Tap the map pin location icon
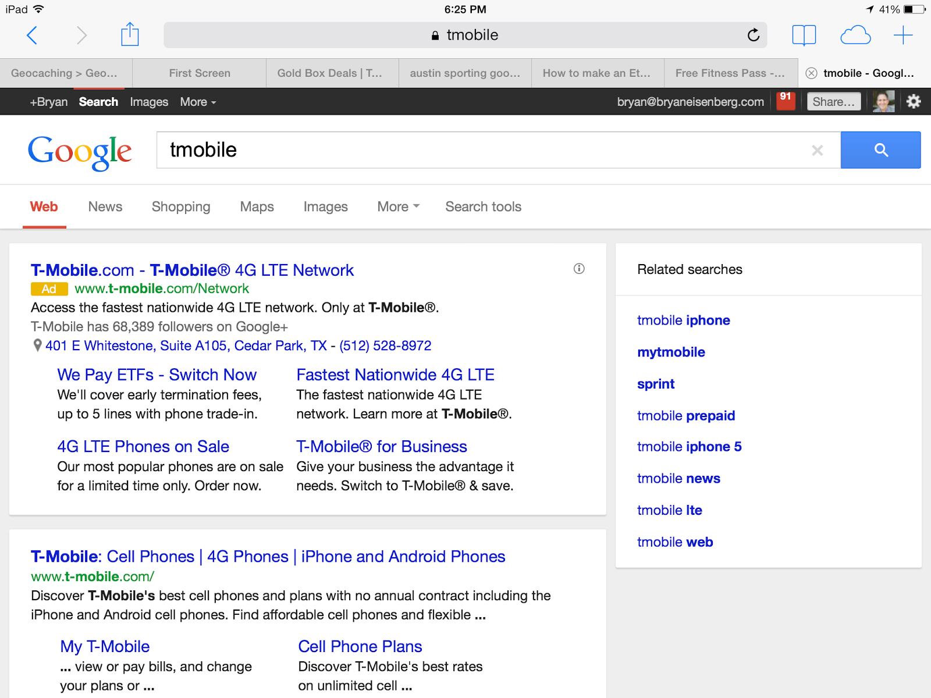Screen dimensions: 931x698 tap(37, 346)
